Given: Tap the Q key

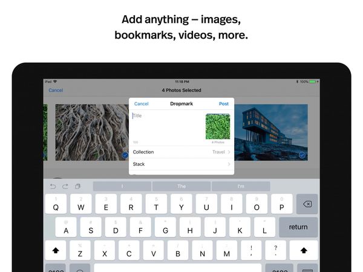Looking at the screenshot, I should (56, 204).
